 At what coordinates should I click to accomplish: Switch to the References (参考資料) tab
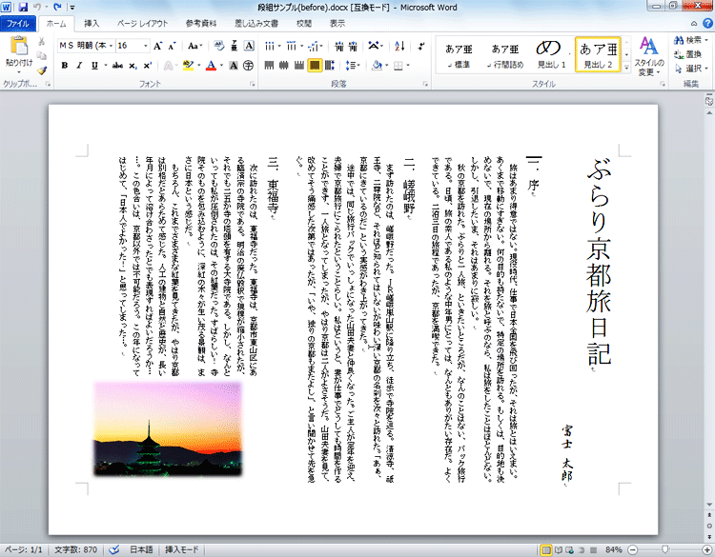click(x=201, y=24)
